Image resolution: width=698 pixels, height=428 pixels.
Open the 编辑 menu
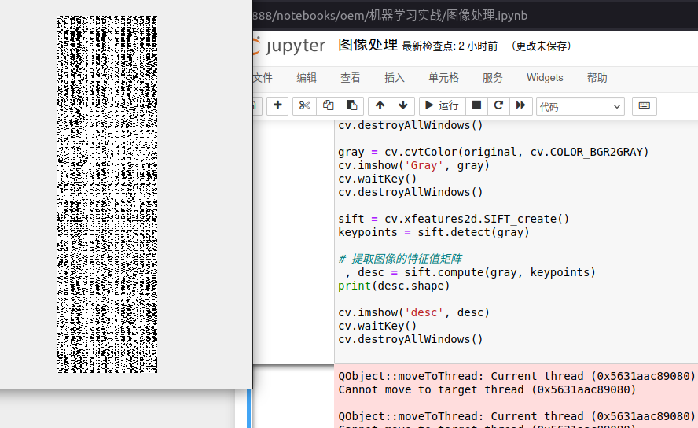(307, 78)
